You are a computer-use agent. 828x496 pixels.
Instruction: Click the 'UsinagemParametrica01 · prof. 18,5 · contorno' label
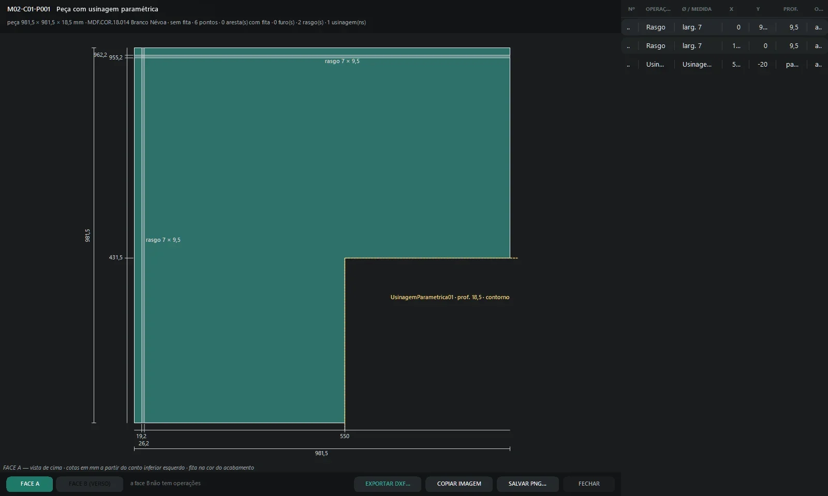[x=450, y=298]
